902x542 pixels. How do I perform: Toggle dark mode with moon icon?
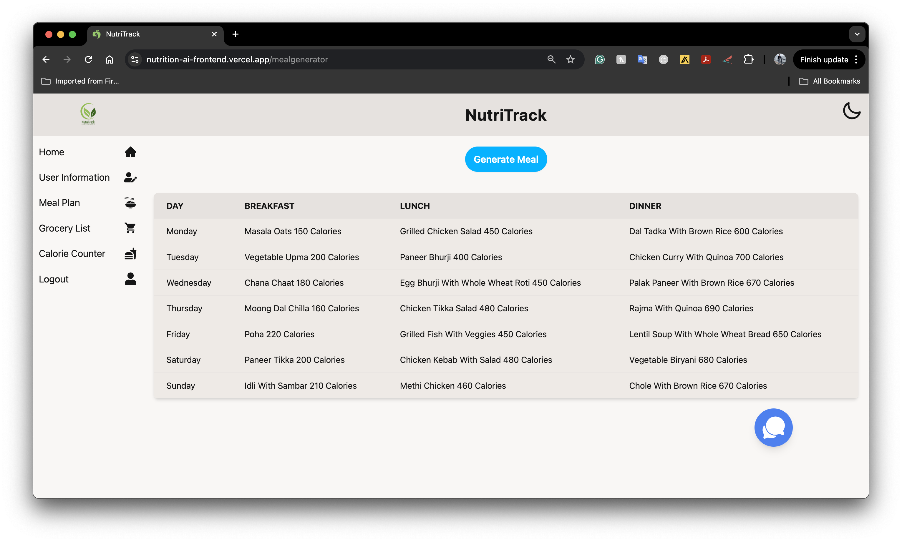click(851, 111)
